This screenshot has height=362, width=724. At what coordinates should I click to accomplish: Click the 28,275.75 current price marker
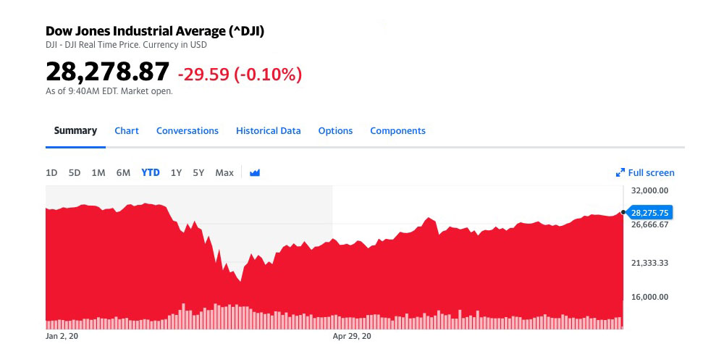click(x=650, y=213)
